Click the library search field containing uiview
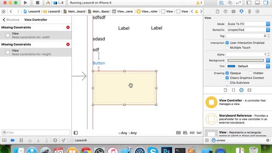Screen dimensions: 272x153 [x=241, y=140]
